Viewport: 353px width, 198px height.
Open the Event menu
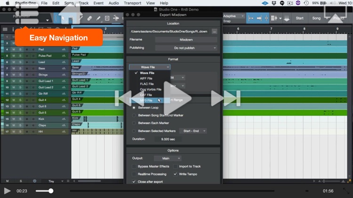[98, 3]
